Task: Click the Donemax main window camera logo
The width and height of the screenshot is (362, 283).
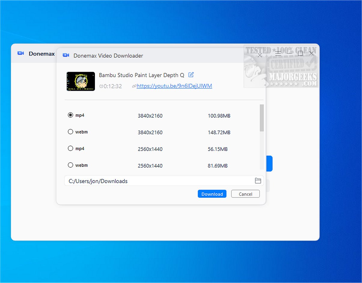Action: pyautogui.click(x=20, y=53)
